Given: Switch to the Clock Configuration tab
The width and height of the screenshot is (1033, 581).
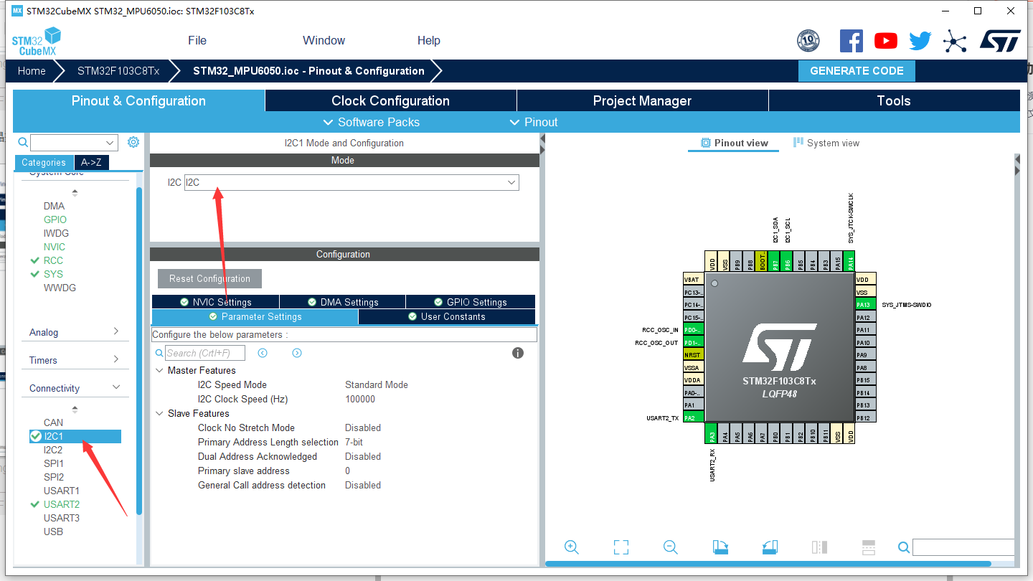Looking at the screenshot, I should [x=391, y=100].
